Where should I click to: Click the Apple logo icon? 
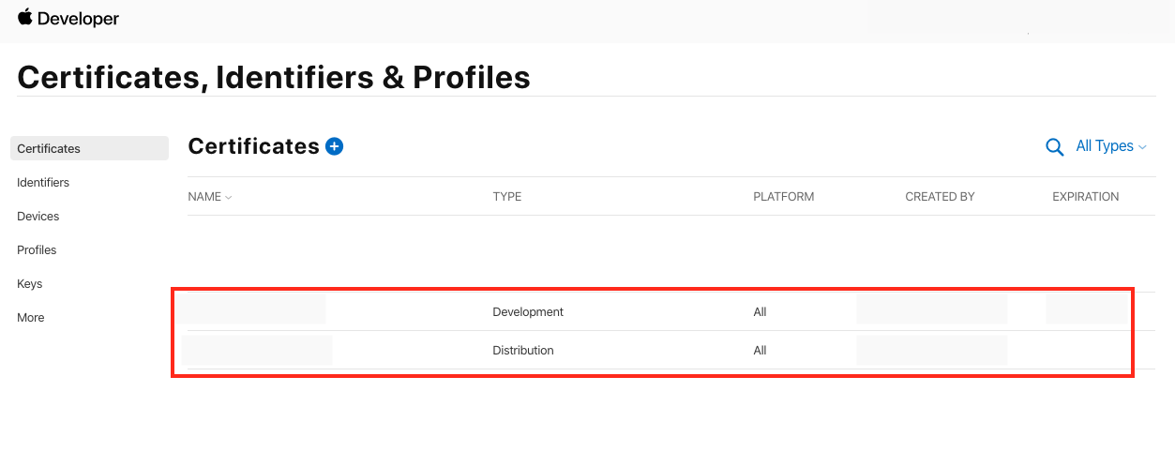24,17
